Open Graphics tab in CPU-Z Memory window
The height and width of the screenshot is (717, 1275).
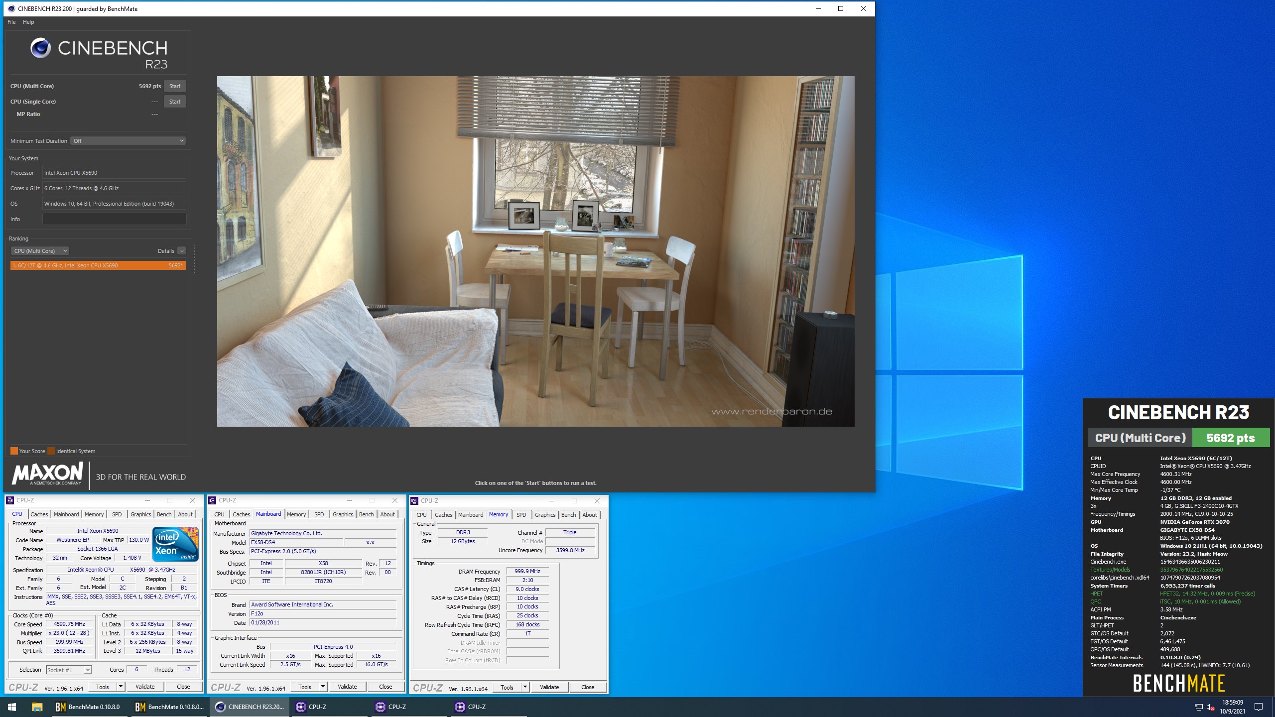(545, 515)
